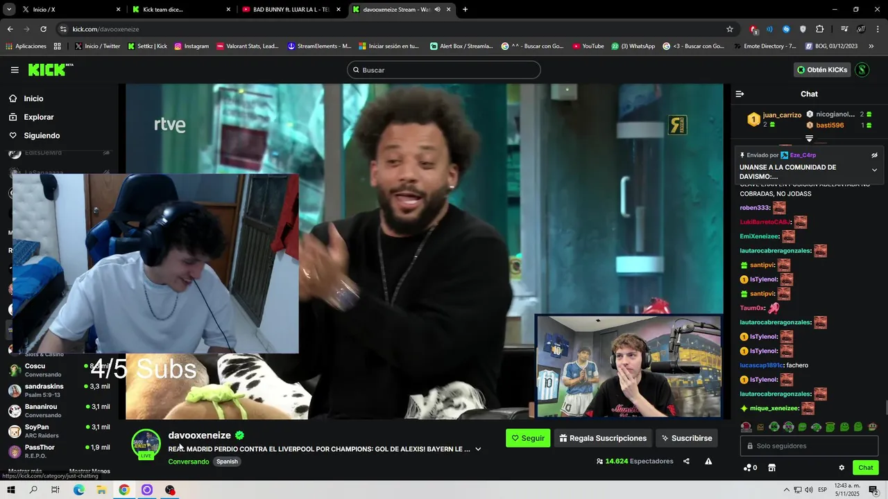Click roben333 username in chat
The width and height of the screenshot is (888, 499).
(755, 208)
